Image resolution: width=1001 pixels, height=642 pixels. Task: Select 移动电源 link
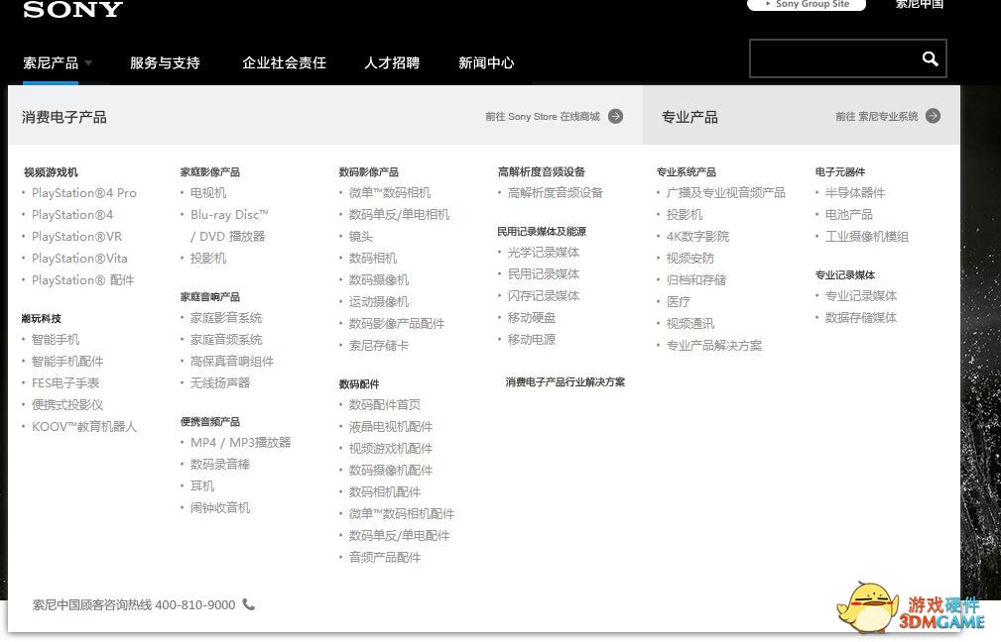pos(531,339)
